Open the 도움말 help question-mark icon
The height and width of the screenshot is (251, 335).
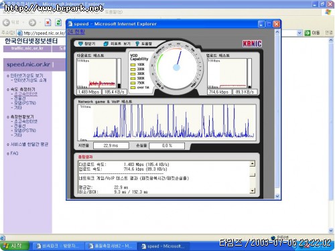point(137,44)
